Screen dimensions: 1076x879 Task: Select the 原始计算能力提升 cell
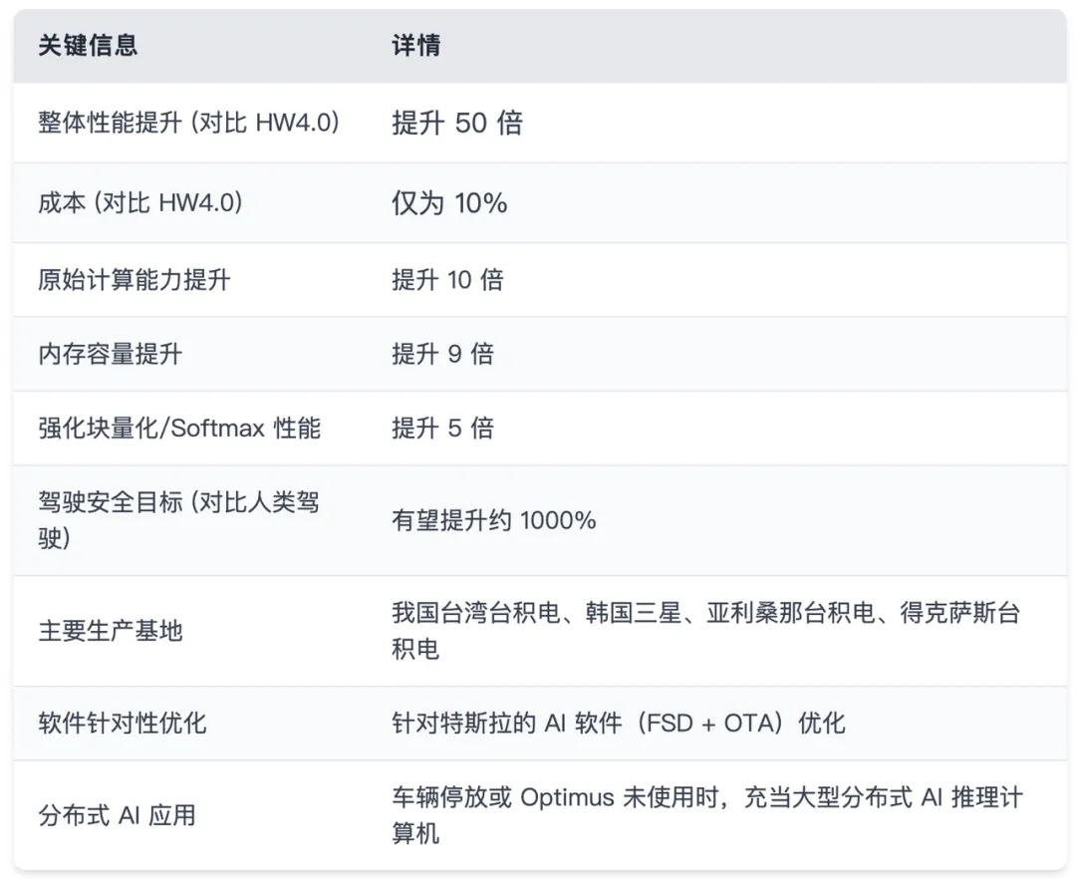pos(134,279)
